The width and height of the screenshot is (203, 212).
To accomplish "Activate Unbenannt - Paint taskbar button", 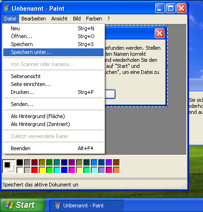I will pyautogui.click(x=86, y=205).
